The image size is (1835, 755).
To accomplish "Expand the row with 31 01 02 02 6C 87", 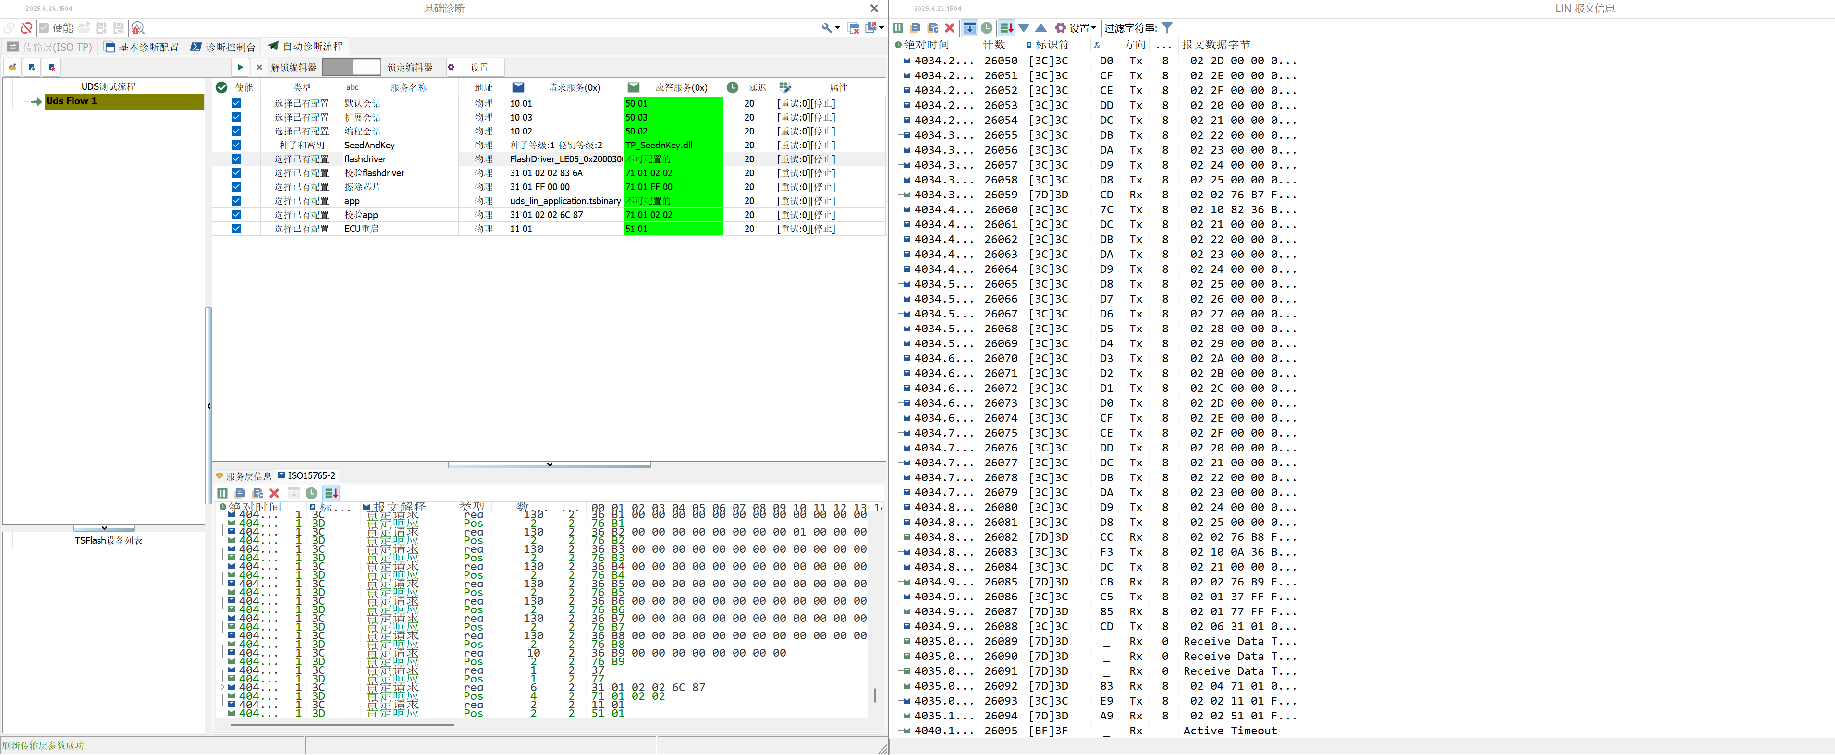I will pos(223,687).
